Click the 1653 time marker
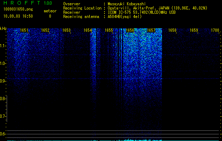 [66, 30]
